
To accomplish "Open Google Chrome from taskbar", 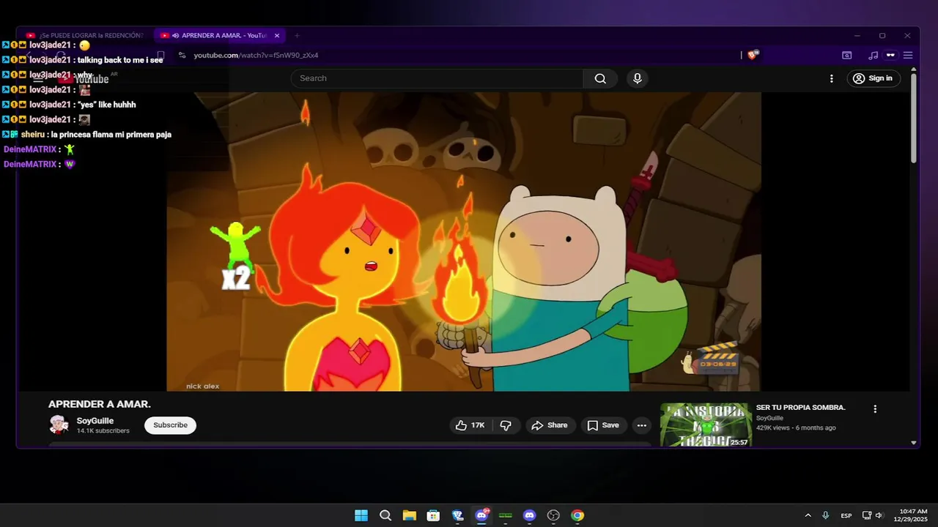I will [577, 515].
